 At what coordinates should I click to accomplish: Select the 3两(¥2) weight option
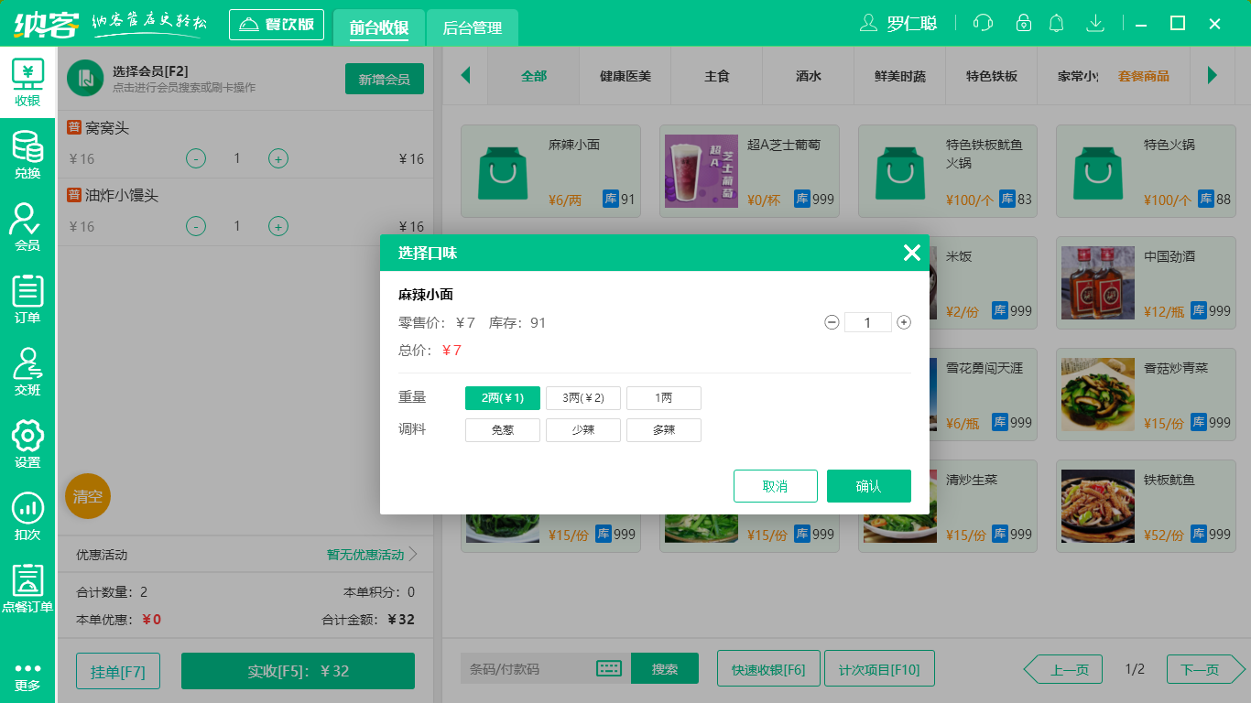tap(583, 397)
